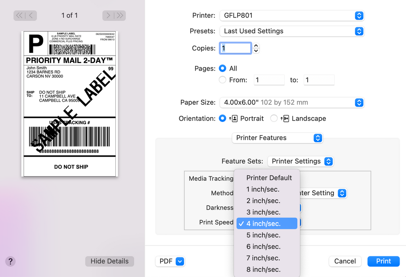The height and width of the screenshot is (277, 406).
Task: Select 2 inch/sec. from the menu
Action: click(263, 201)
